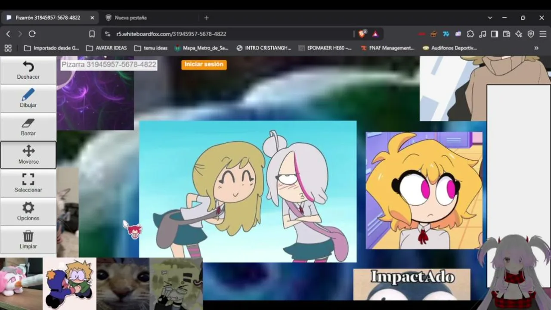Click the Iniciar sesión button
The height and width of the screenshot is (310, 551).
pos(204,65)
